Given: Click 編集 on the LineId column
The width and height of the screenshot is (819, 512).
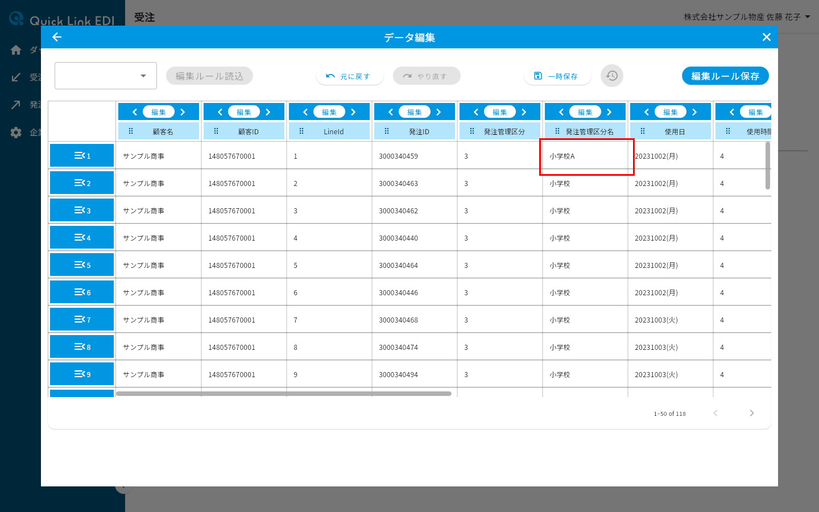Looking at the screenshot, I should pyautogui.click(x=329, y=112).
